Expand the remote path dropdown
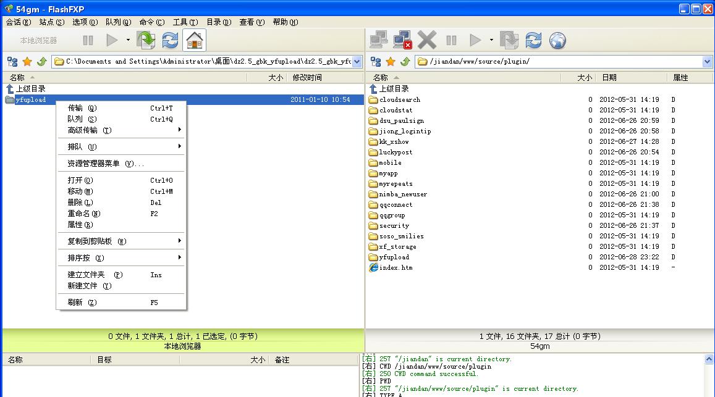The image size is (715, 397). (x=707, y=62)
